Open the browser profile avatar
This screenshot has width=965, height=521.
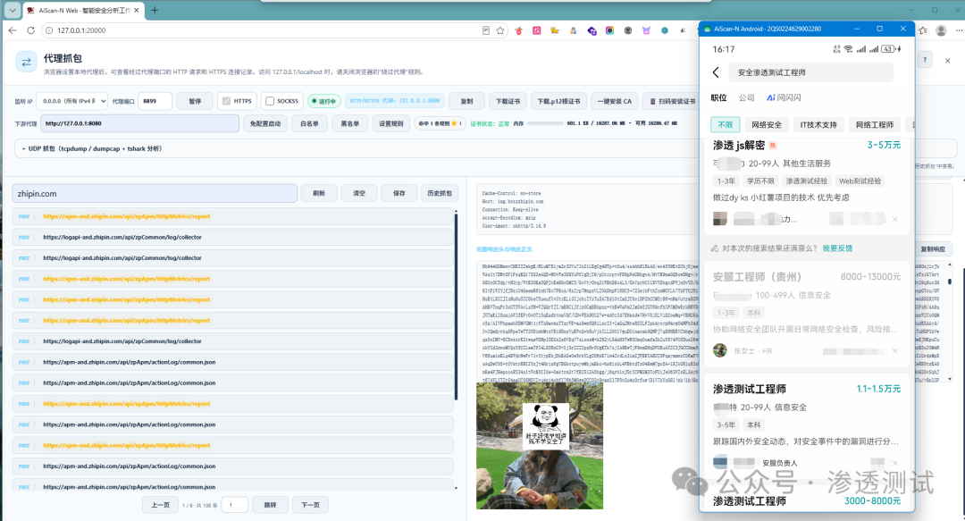tap(941, 30)
